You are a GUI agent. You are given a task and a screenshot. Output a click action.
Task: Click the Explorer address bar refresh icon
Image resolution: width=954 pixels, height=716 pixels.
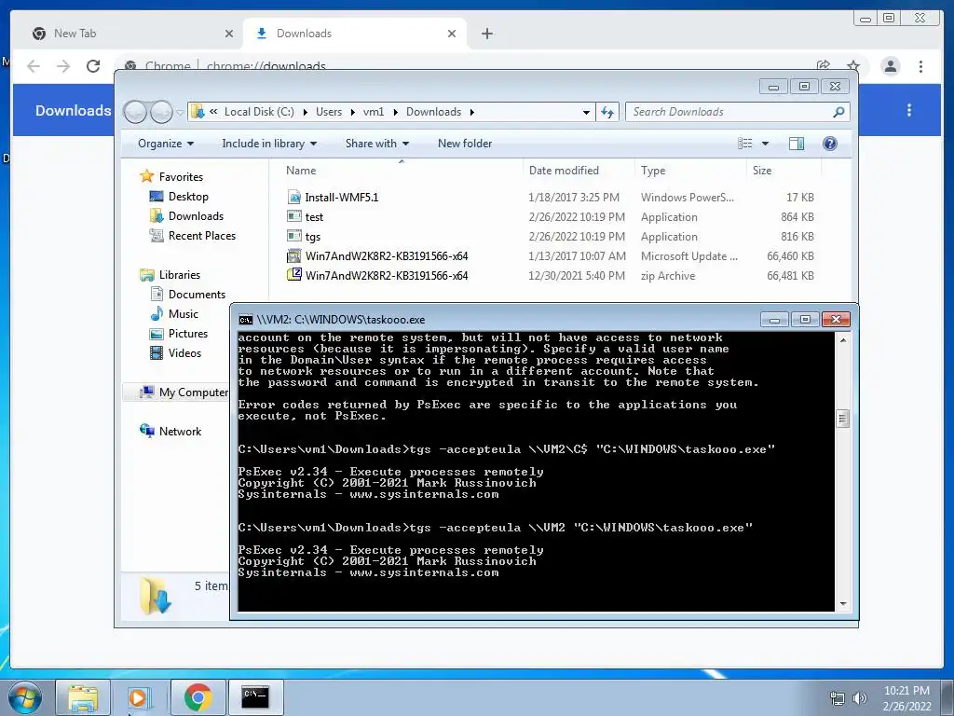pos(607,112)
